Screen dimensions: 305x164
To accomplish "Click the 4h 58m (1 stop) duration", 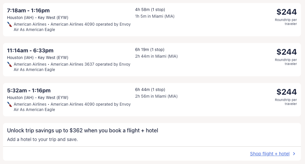I will point(150,10).
